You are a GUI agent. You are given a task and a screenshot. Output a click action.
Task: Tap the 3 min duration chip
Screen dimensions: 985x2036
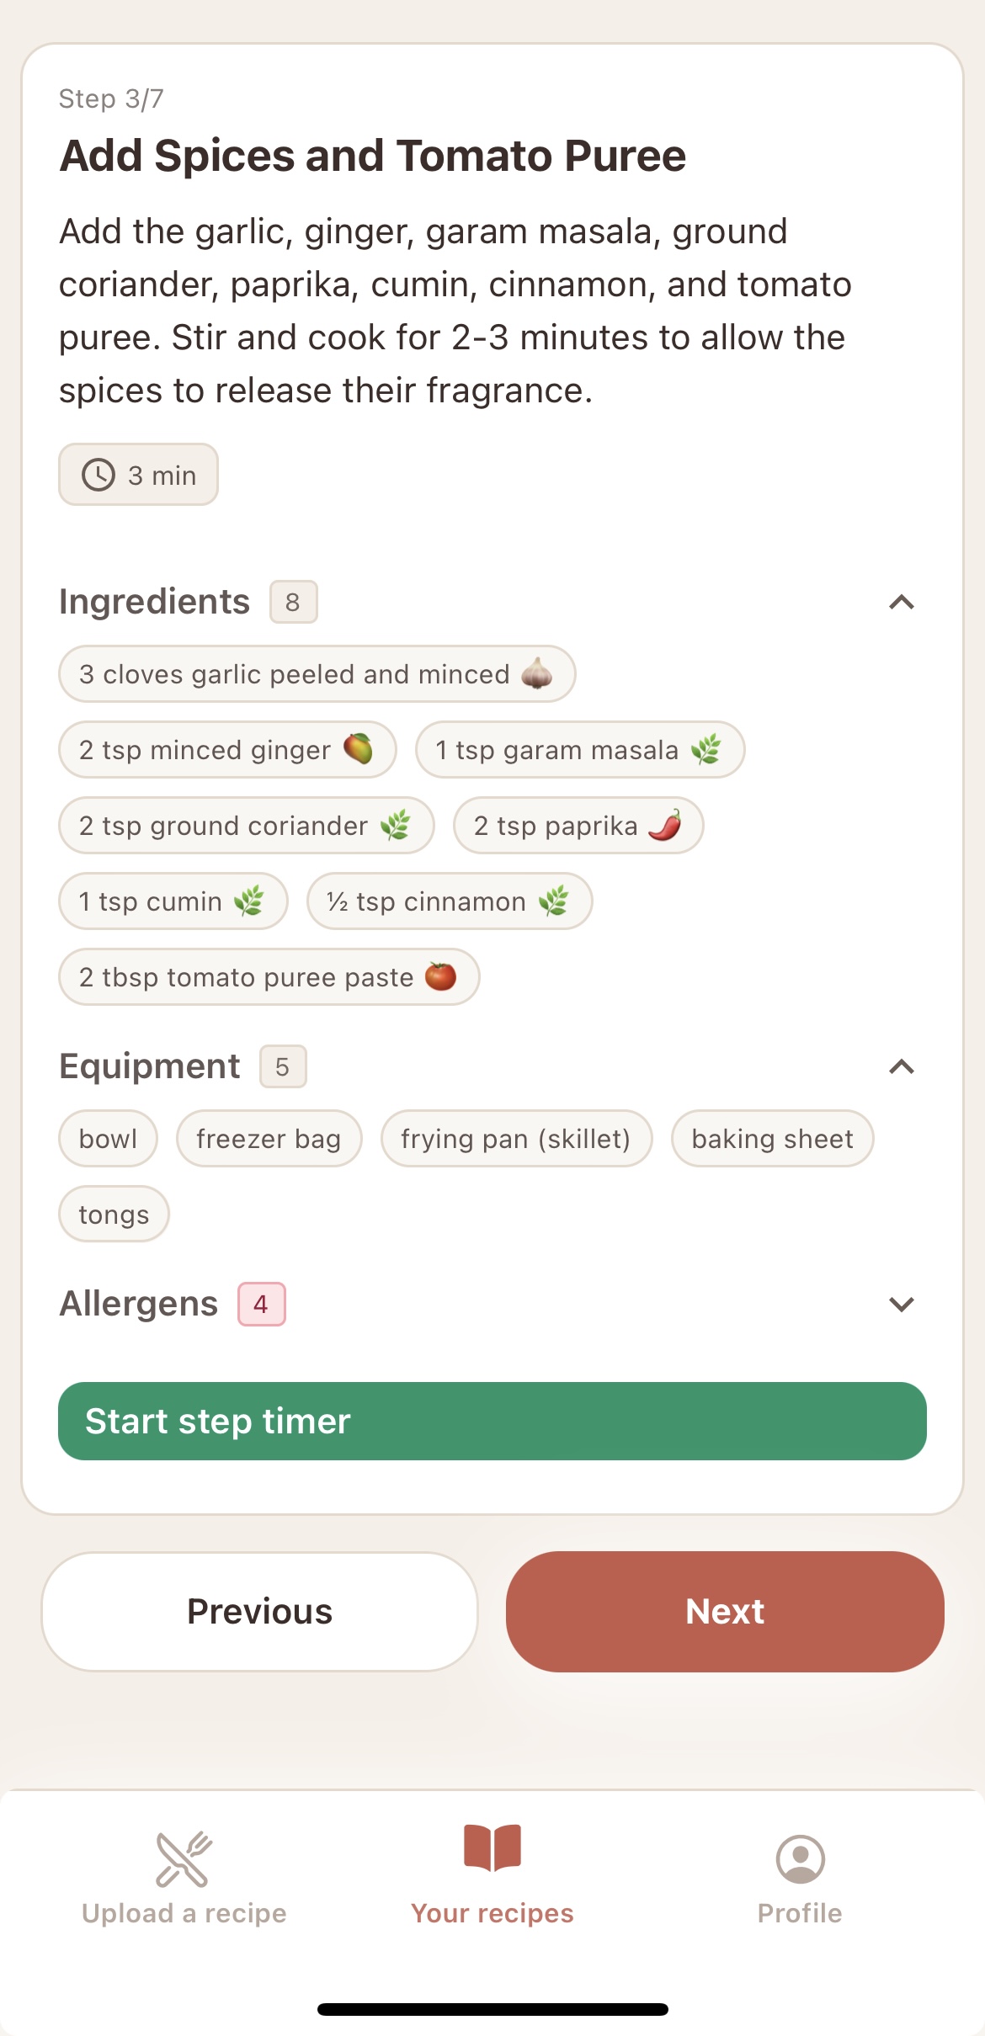pyautogui.click(x=138, y=474)
